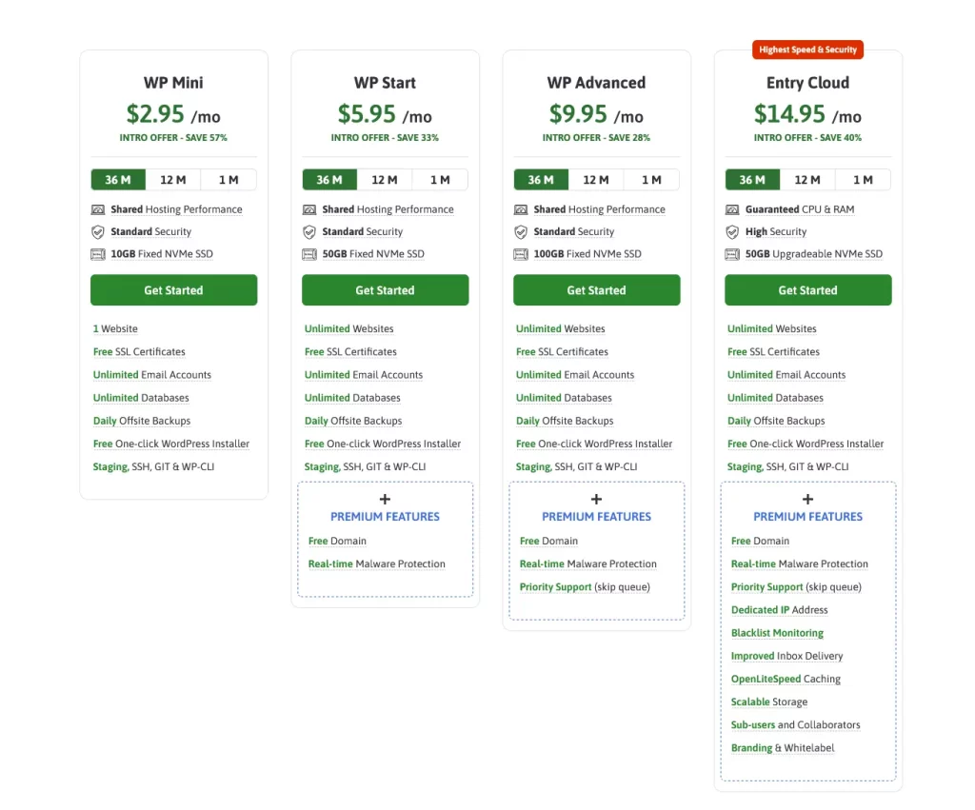Screen dimensions: 975x810
Task: Click the WP Mini plan title
Action: coord(173,83)
